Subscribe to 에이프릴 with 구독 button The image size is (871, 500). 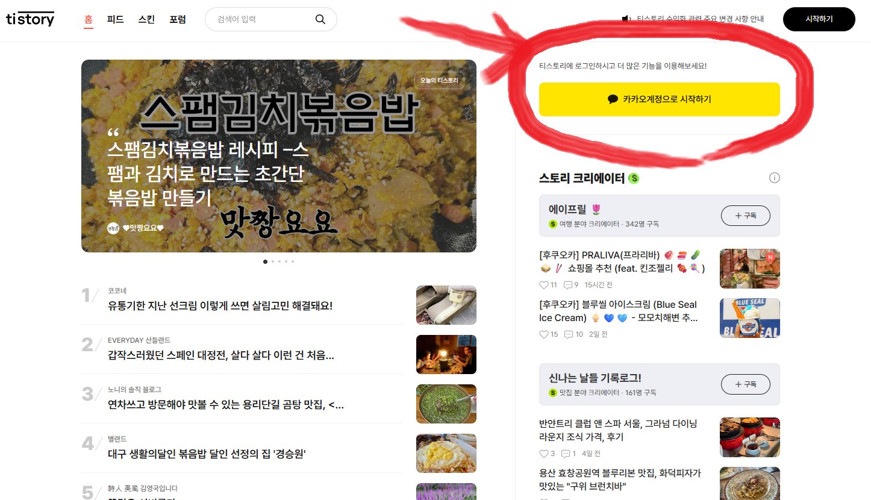click(x=746, y=215)
